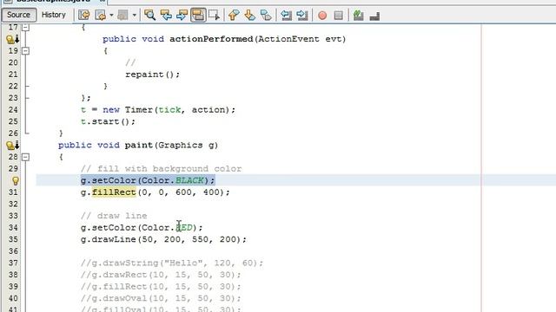
Task: Open the Back history dropdown arrow
Action: (111, 16)
